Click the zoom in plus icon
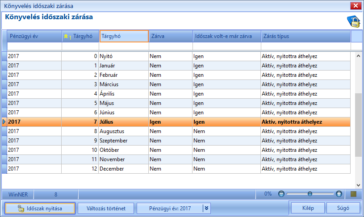The image size is (364, 217). pos(339,194)
